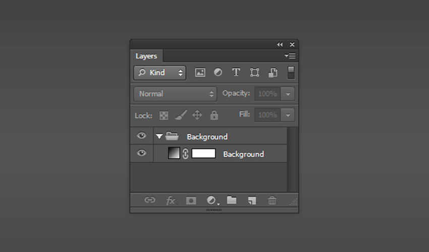429x252 pixels.
Task: Filter for smart objects icon
Action: point(273,73)
